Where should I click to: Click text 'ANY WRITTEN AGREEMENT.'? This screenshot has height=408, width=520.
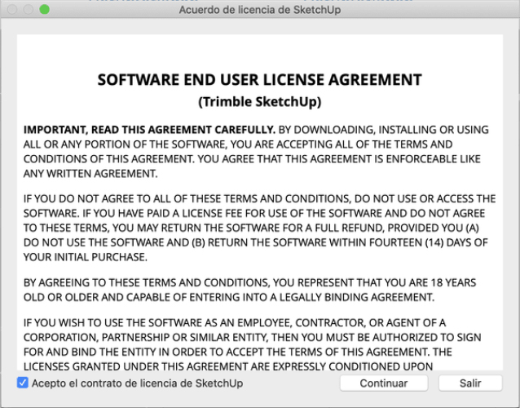[90, 173]
